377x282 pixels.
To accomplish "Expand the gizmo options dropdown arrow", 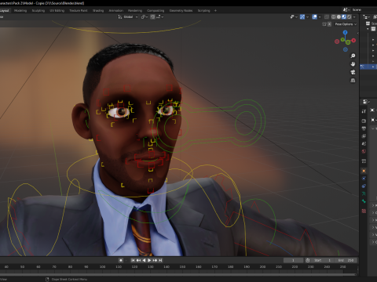I will click(x=307, y=16).
